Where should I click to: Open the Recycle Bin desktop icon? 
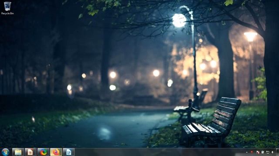(7, 8)
